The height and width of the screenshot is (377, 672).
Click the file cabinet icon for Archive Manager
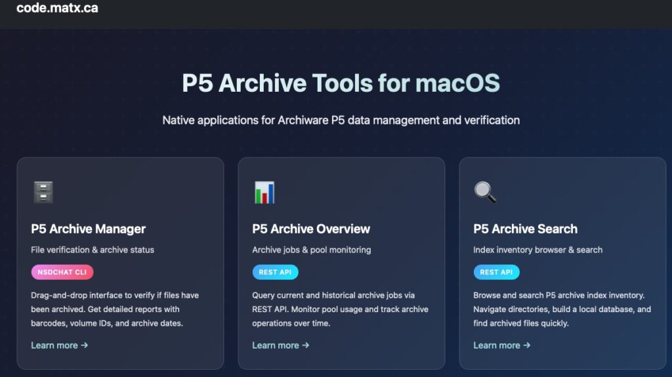point(43,192)
